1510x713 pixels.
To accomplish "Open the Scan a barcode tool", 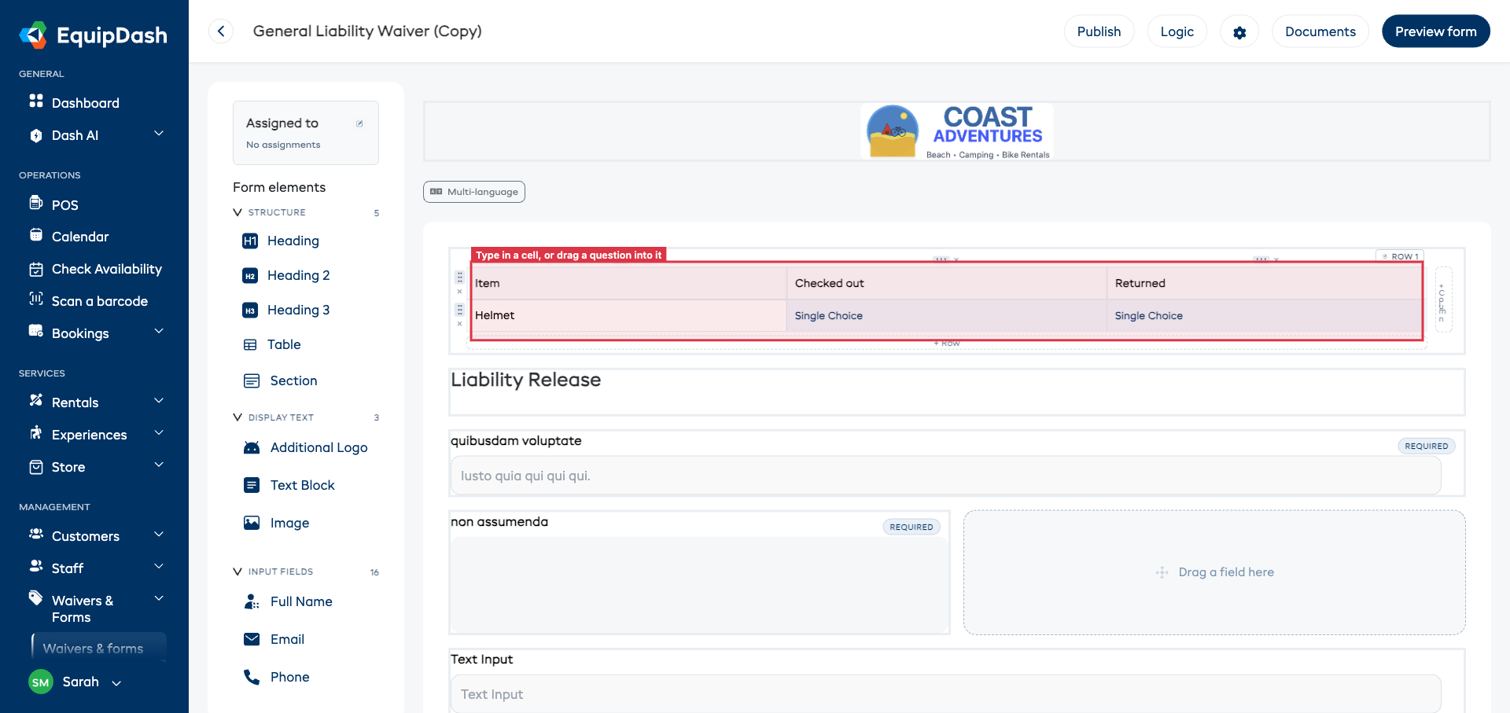I will (x=99, y=301).
